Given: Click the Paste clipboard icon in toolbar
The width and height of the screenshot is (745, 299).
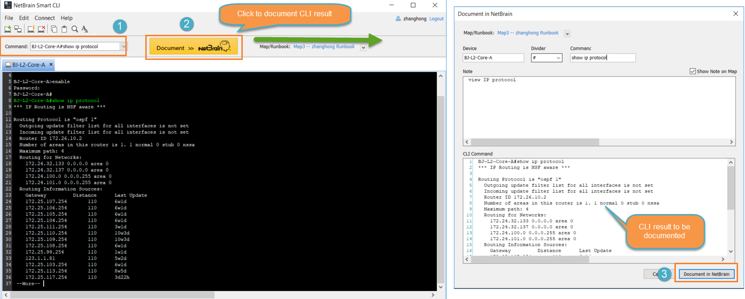Looking at the screenshot, I should pos(64,29).
